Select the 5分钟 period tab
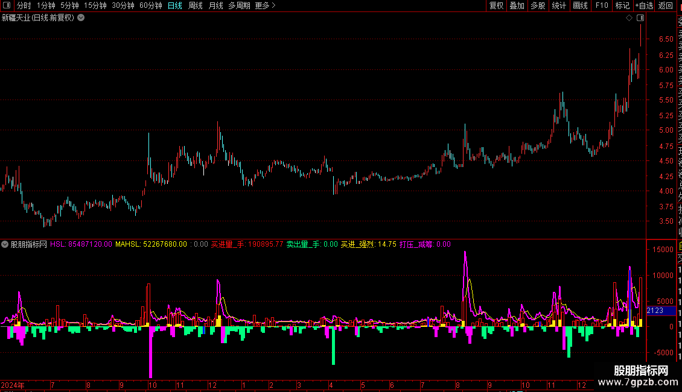This screenshot has width=682, height=392. (x=69, y=5)
